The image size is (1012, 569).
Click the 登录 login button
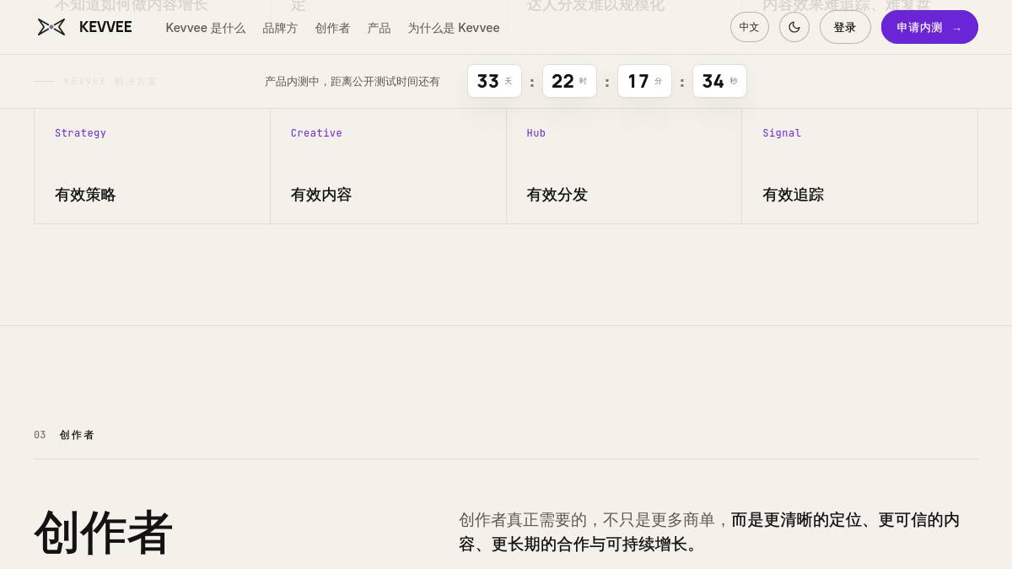[x=845, y=27]
